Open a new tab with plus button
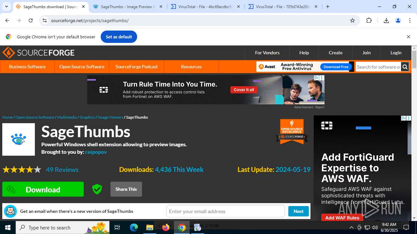 click(328, 6)
